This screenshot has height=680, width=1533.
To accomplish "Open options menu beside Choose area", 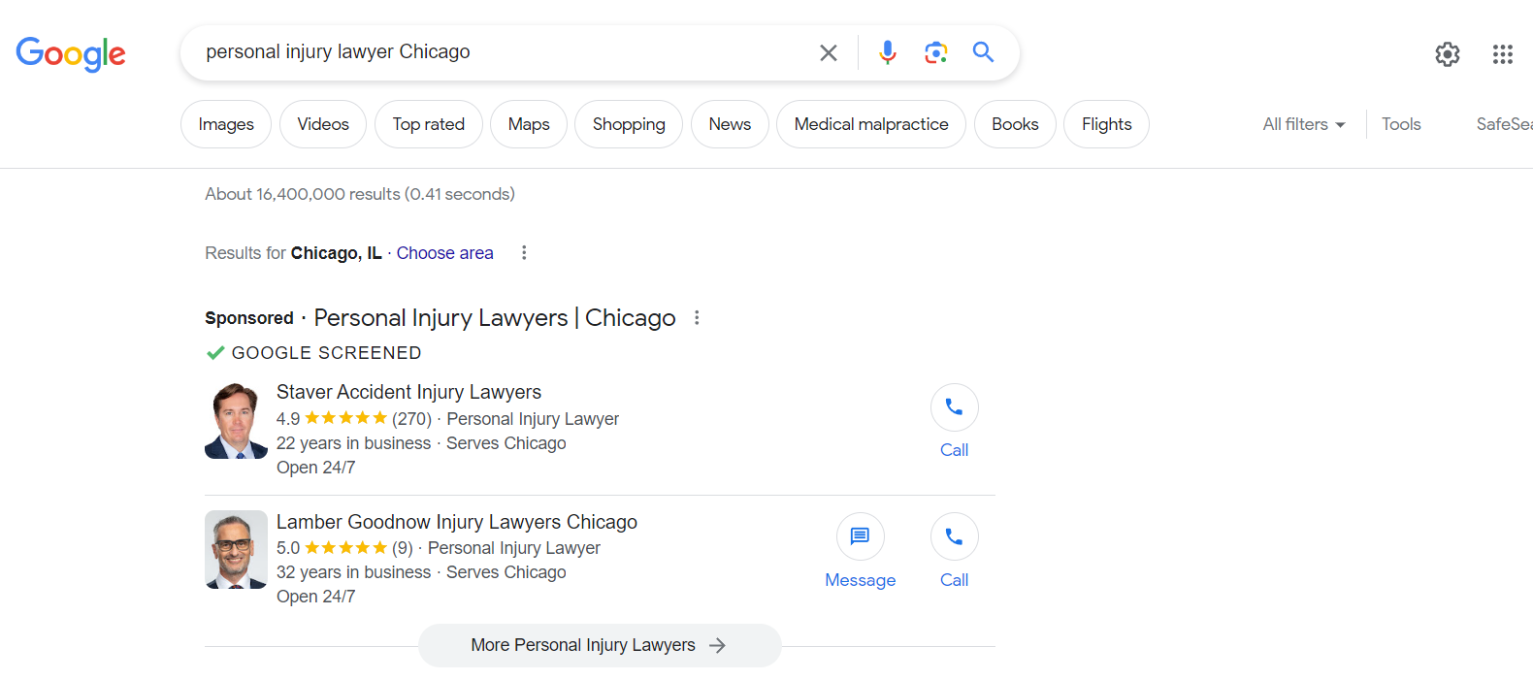I will point(524,253).
